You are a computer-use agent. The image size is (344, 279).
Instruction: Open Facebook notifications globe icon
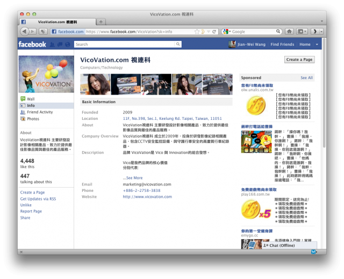[67, 44]
